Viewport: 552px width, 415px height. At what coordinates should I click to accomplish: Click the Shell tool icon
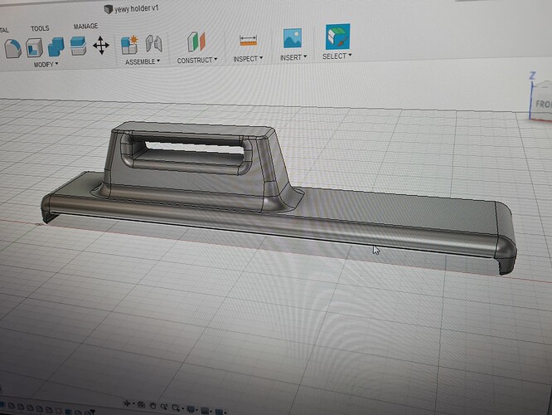36,47
